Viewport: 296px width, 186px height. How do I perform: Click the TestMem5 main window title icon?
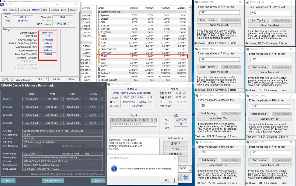(x=109, y=85)
